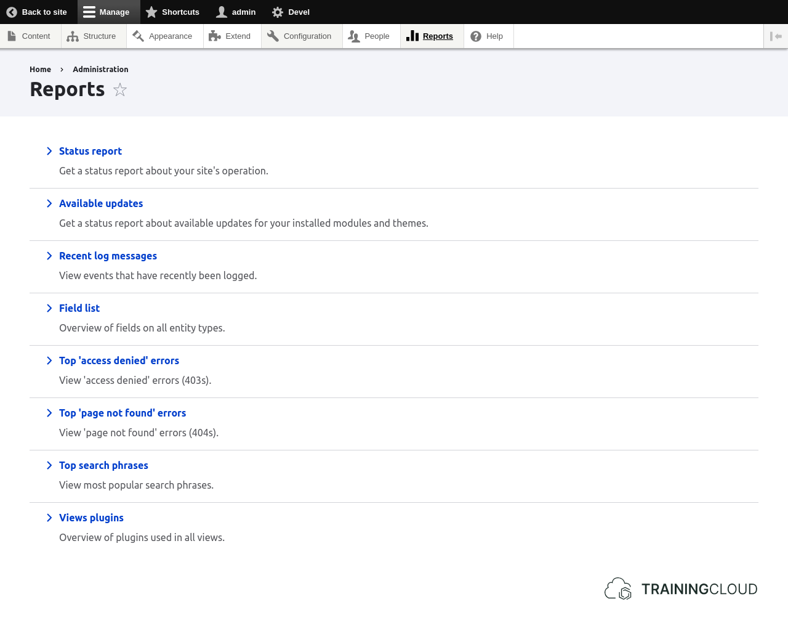Click the admin account label
Screen dimensions: 788x631
244,12
